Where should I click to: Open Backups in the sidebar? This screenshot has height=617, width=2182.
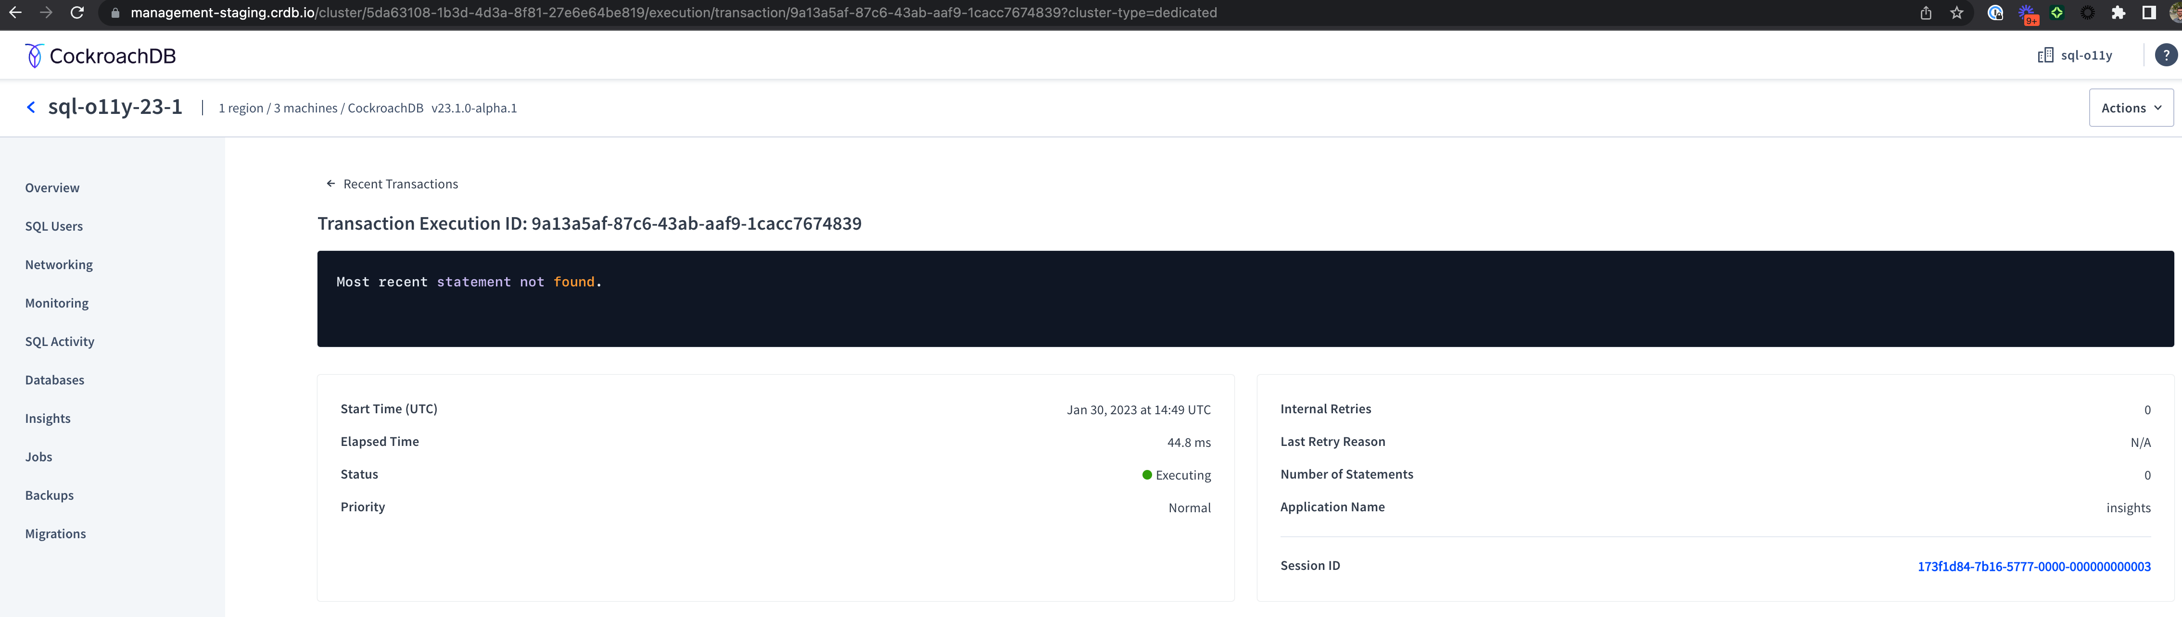pyautogui.click(x=49, y=495)
